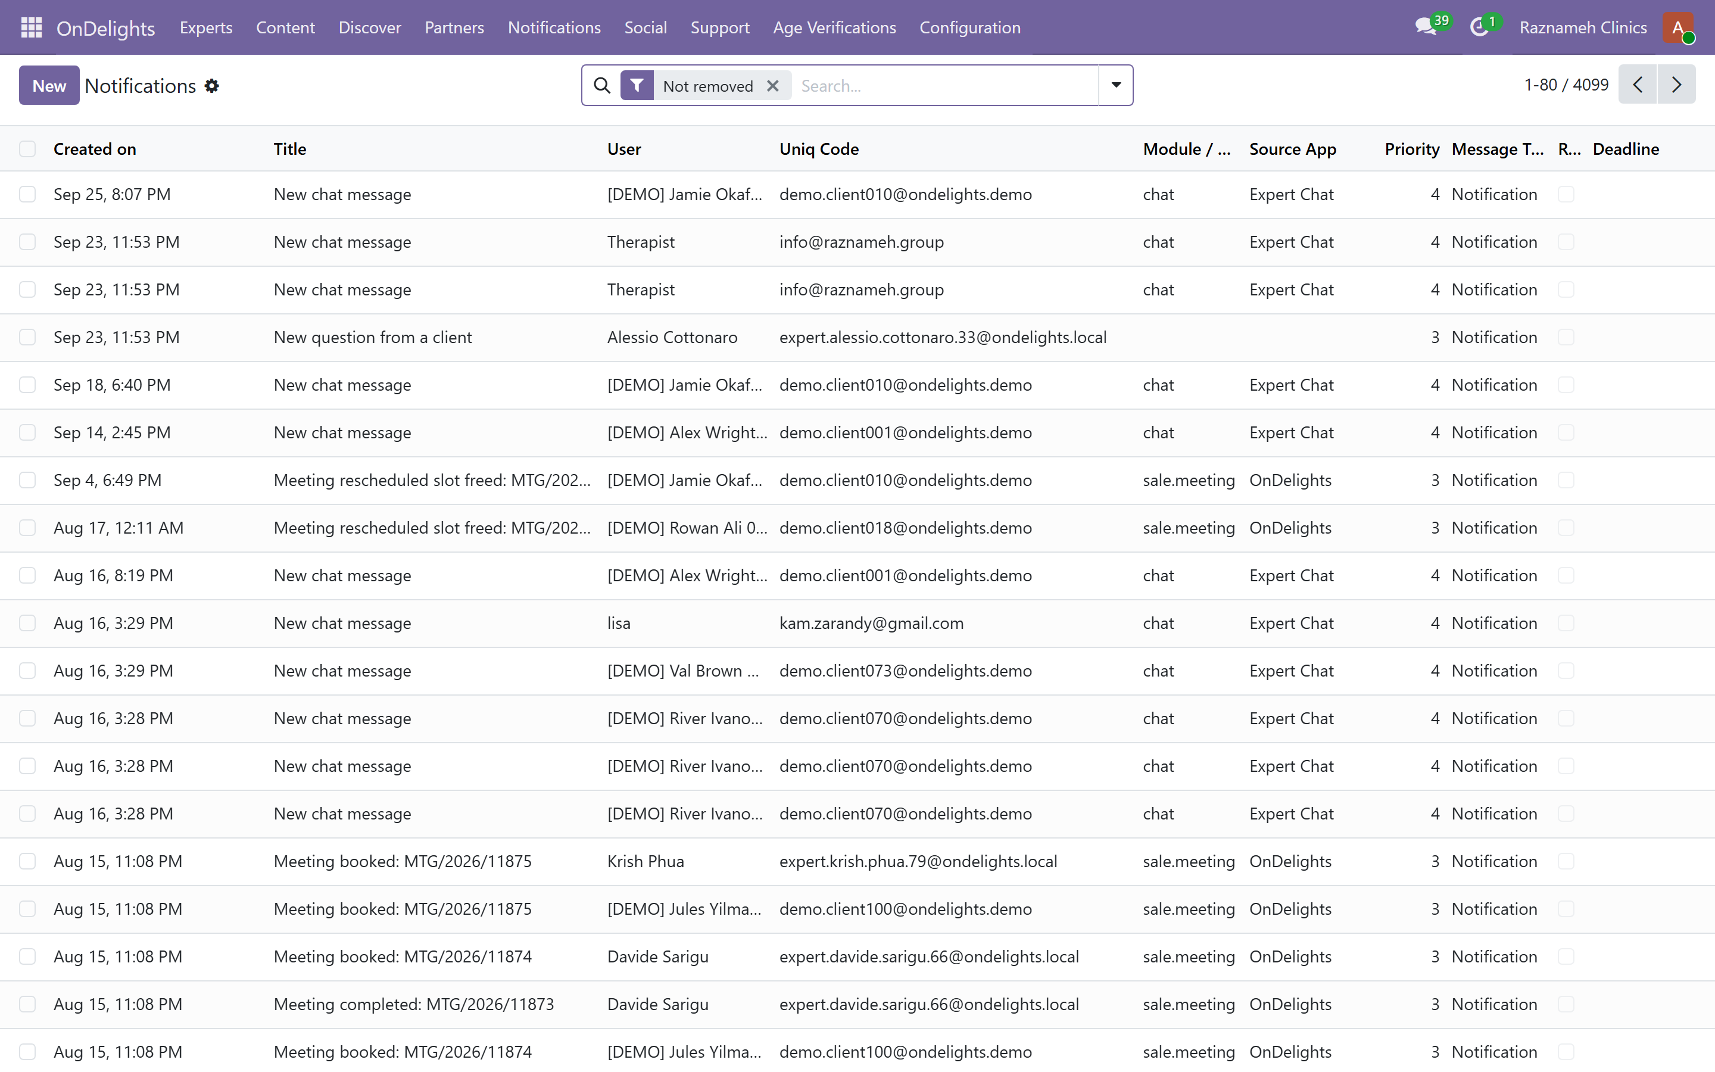The image size is (1715, 1072).
Task: Click the pager text 1-80 / 4099
Action: [x=1566, y=85]
